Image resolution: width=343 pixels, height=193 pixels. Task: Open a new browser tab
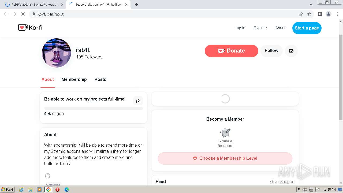pos(136,5)
